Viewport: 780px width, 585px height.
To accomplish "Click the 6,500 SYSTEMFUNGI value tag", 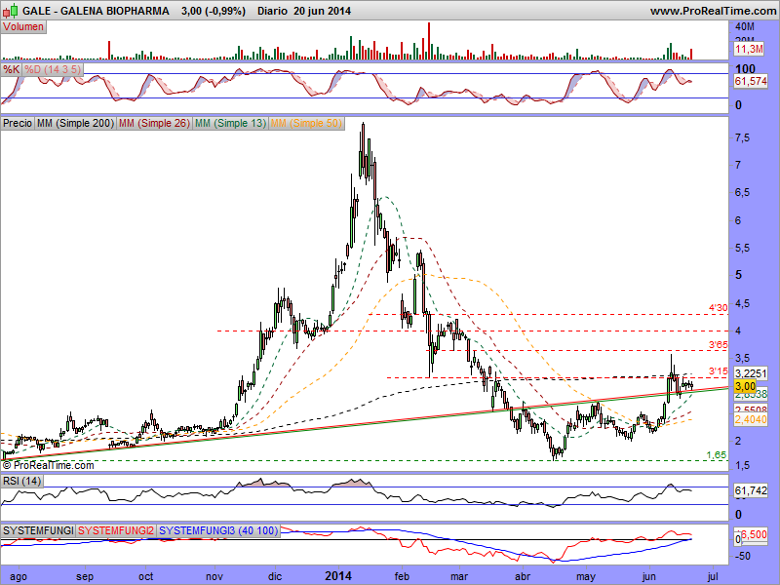I will point(754,534).
